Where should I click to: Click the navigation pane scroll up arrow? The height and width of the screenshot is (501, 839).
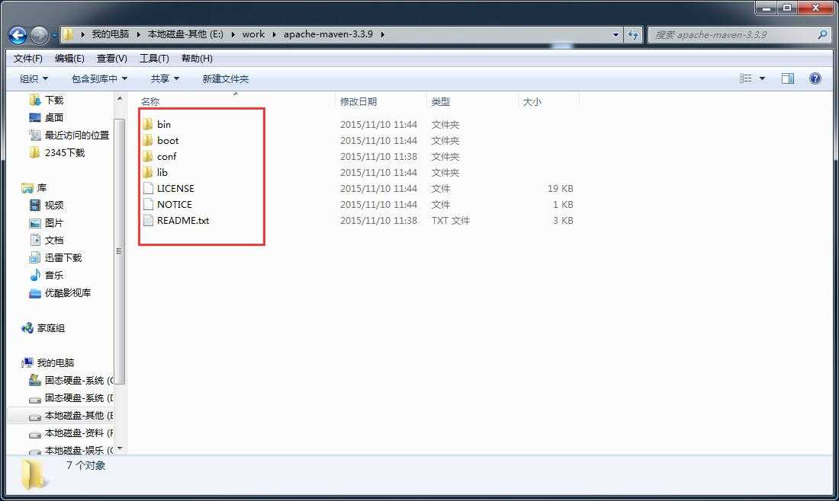[120, 99]
